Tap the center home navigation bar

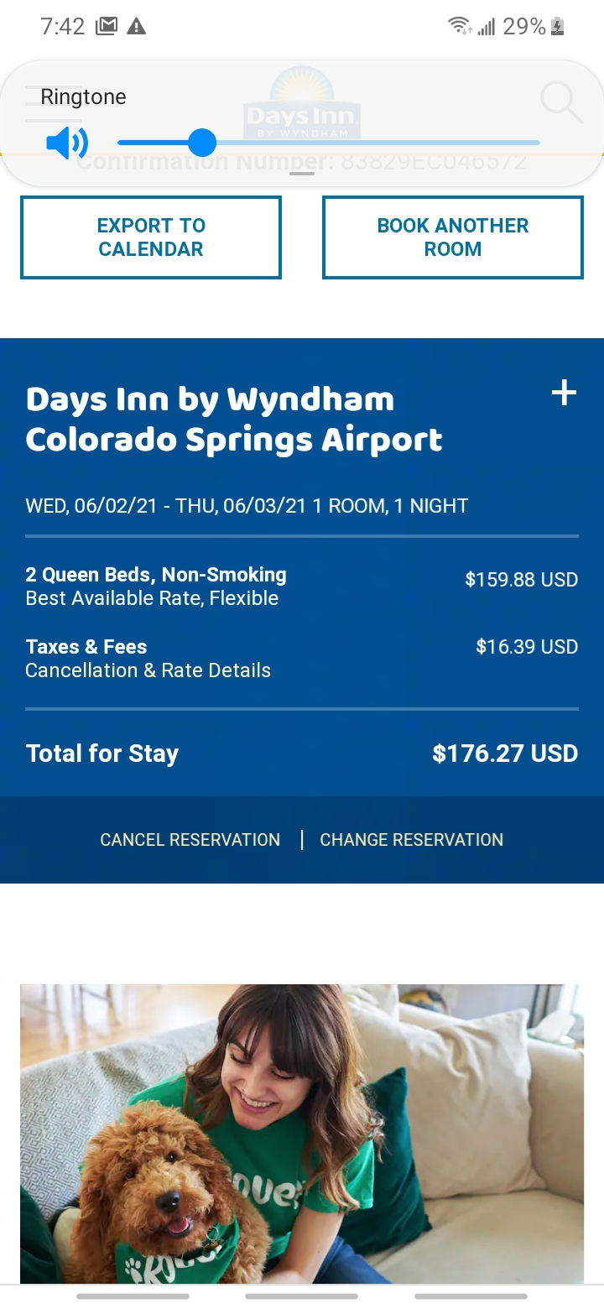pyautogui.click(x=302, y=1296)
